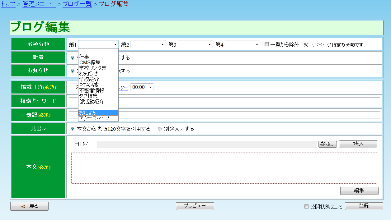
Task: Open the プレビュー preview button
Action: [x=195, y=206]
